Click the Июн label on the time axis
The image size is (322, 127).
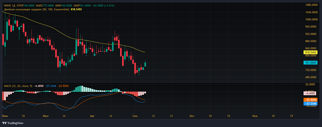[5, 116]
